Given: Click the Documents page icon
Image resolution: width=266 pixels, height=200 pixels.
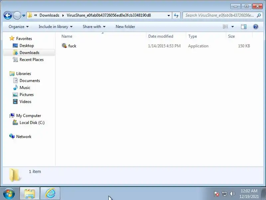Looking at the screenshot, I should (x=15, y=80).
